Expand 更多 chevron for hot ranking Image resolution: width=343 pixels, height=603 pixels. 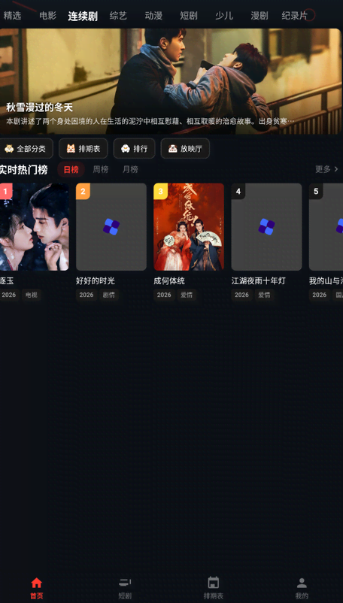click(327, 169)
